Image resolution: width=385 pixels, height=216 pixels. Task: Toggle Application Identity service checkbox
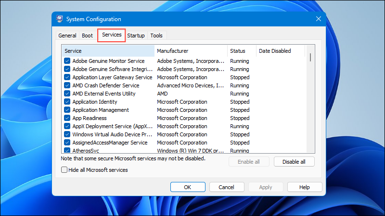coord(67,102)
